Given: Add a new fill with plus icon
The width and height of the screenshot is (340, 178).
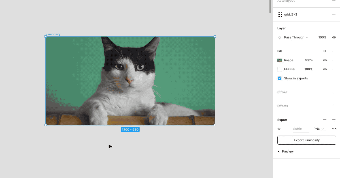Looking at the screenshot, I should pos(334,51).
